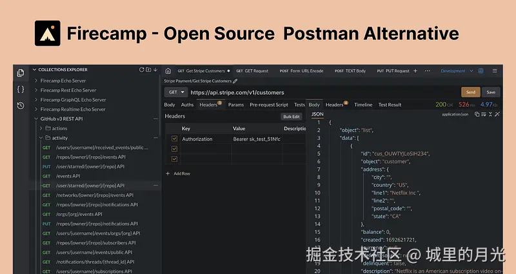Edit request name with pencil icon
This screenshot has width=516, height=274.
[x=235, y=81]
